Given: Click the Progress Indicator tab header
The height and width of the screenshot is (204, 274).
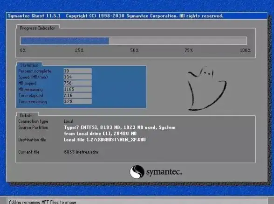Looking at the screenshot, I should (38, 28).
